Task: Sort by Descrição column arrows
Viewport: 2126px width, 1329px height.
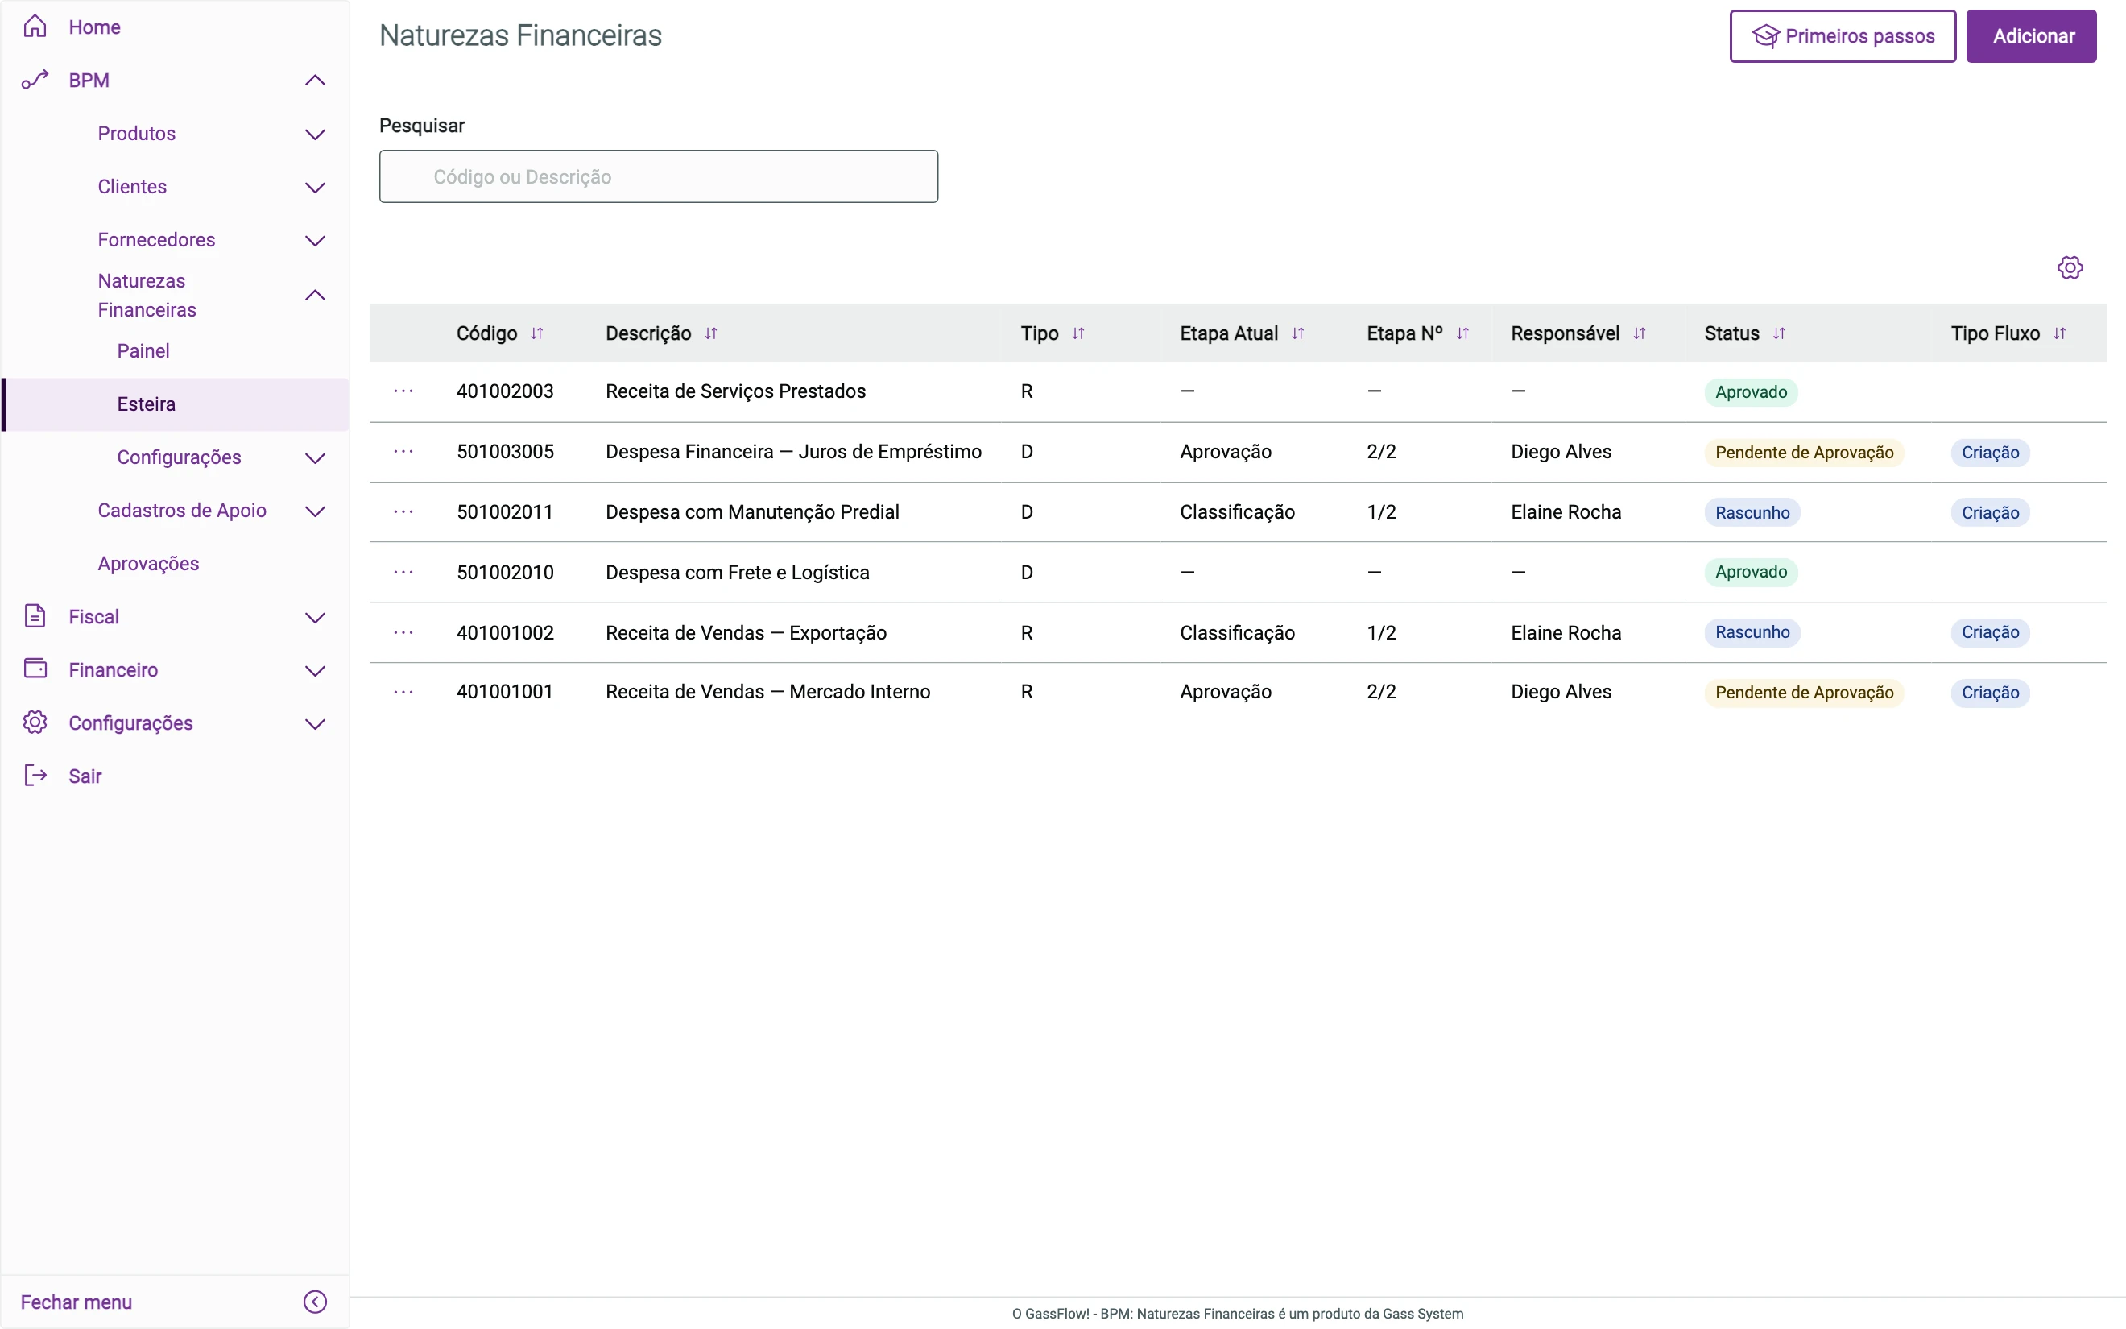Action: (x=711, y=334)
